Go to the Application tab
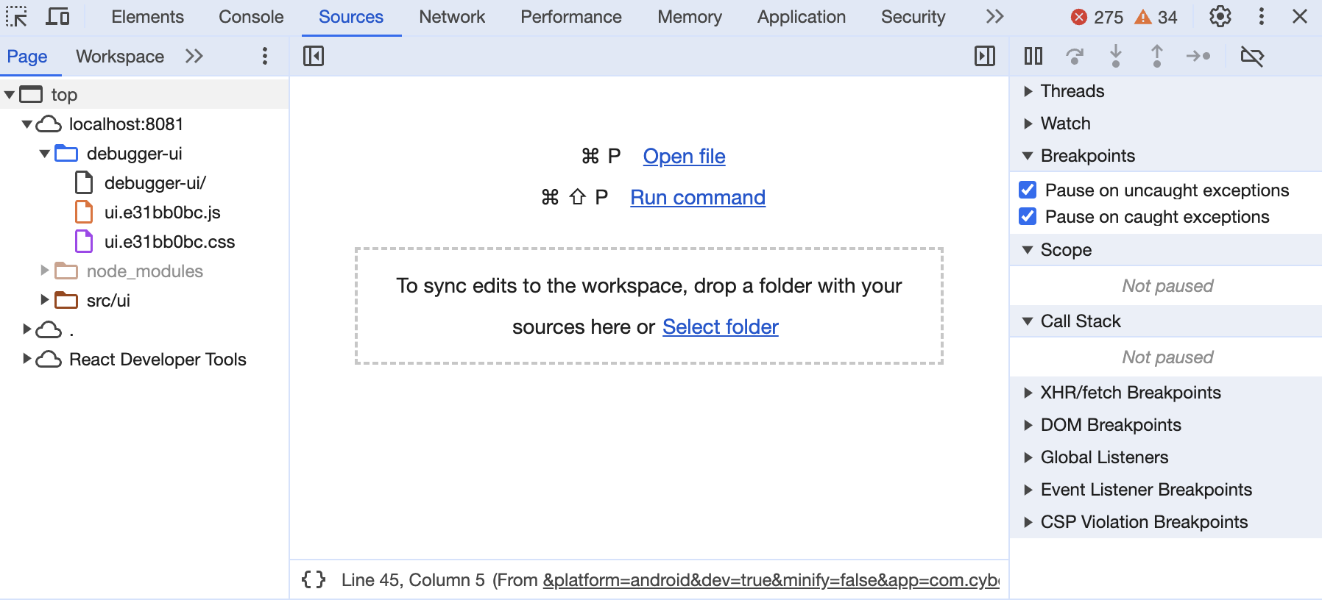This screenshot has width=1322, height=600. [802, 17]
